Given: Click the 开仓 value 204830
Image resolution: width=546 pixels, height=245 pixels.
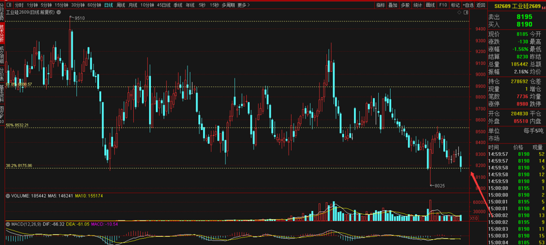Looking at the screenshot, I should coord(519,114).
